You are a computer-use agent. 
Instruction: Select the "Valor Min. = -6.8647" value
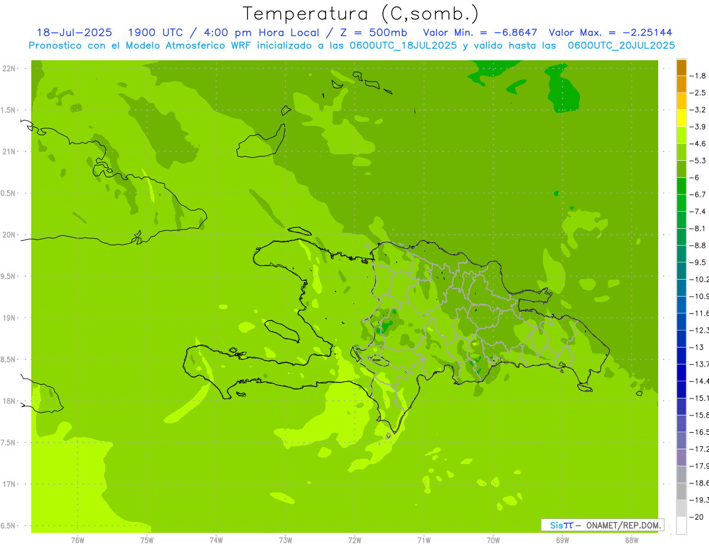pos(480,33)
